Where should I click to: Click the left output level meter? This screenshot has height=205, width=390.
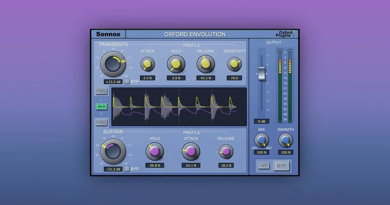tap(280, 88)
